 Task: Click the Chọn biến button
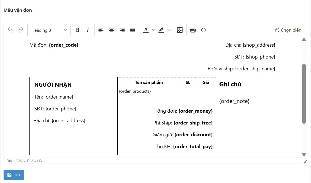tap(288, 30)
